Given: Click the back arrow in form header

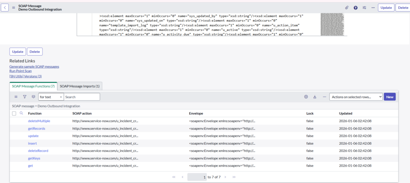Looking at the screenshot, I should pos(5,8).
